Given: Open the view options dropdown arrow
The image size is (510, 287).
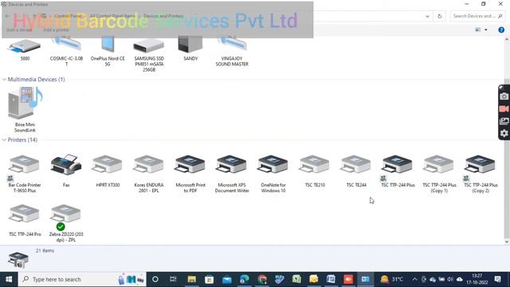Looking at the screenshot, I should click(486, 30).
